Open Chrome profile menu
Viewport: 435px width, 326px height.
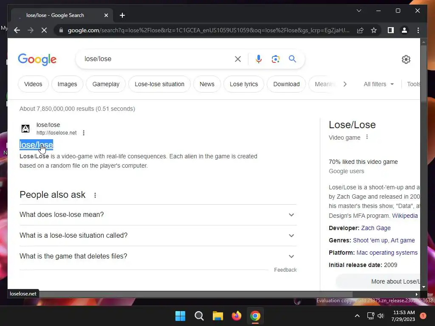point(404,30)
